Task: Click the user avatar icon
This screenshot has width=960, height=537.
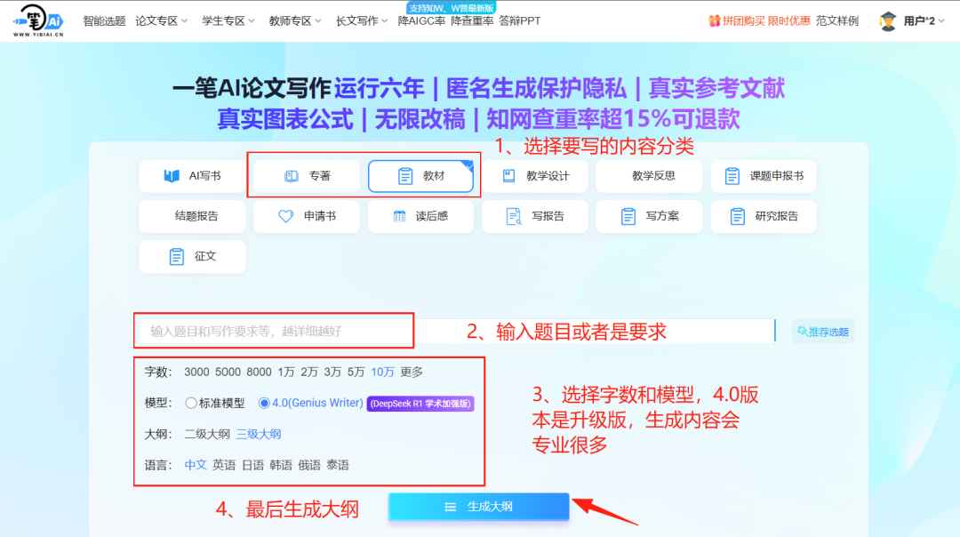Action: pyautogui.click(x=888, y=21)
